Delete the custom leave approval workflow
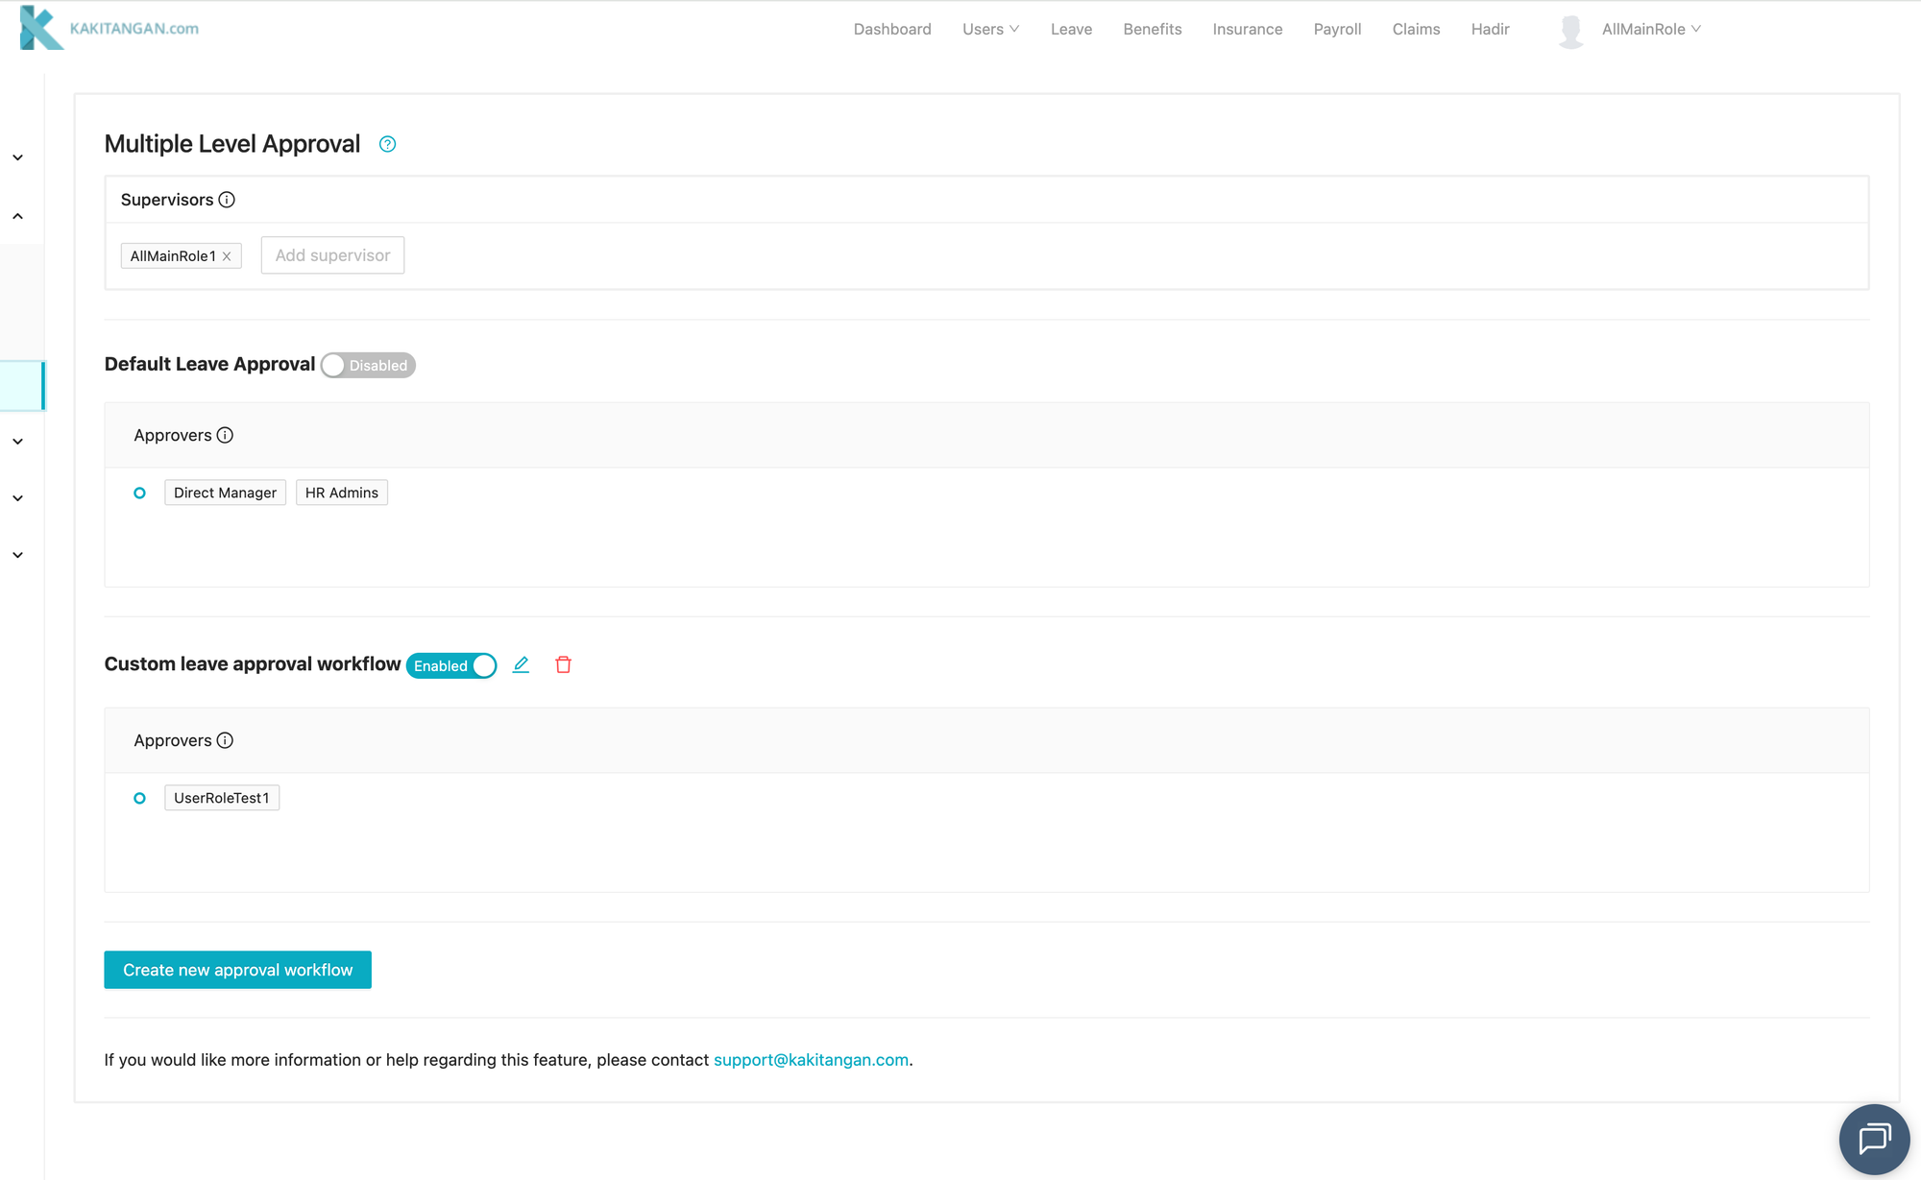1921x1180 pixels. click(563, 664)
